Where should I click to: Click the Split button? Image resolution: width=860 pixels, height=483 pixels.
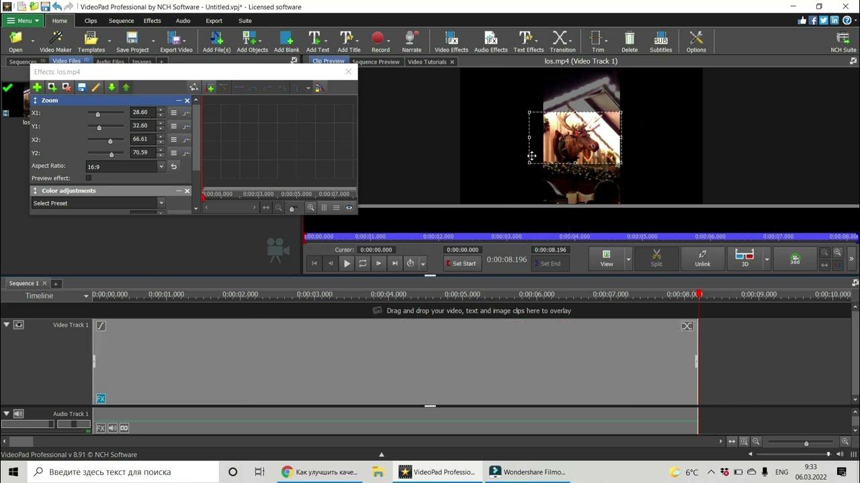[656, 258]
